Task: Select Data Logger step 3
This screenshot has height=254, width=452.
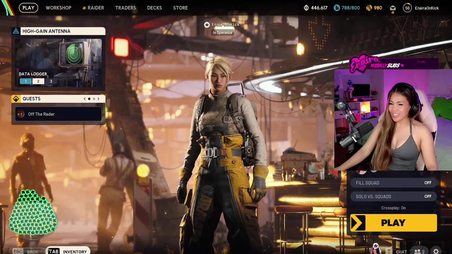Action: 51,81
